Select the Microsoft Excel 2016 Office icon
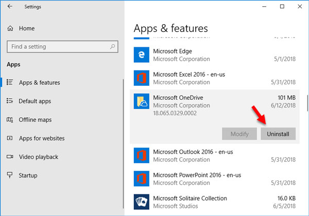This screenshot has height=216, width=309. click(142, 78)
